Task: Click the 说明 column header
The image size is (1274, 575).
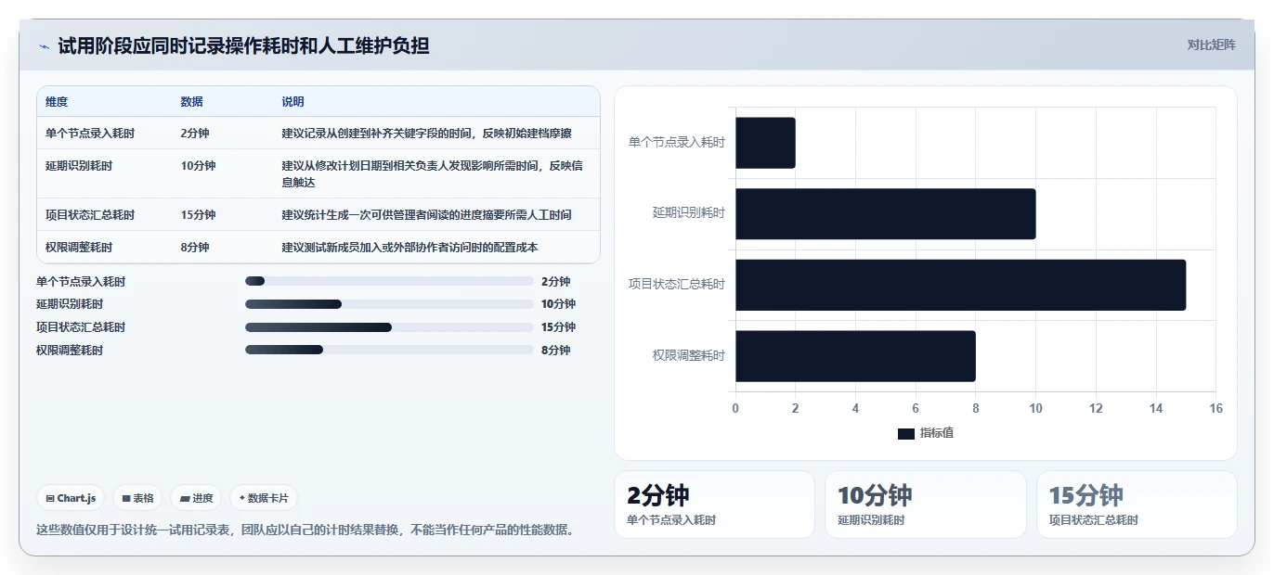Action: (x=293, y=102)
